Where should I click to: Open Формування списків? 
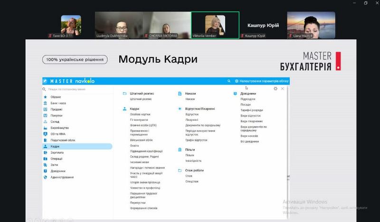[143, 208]
